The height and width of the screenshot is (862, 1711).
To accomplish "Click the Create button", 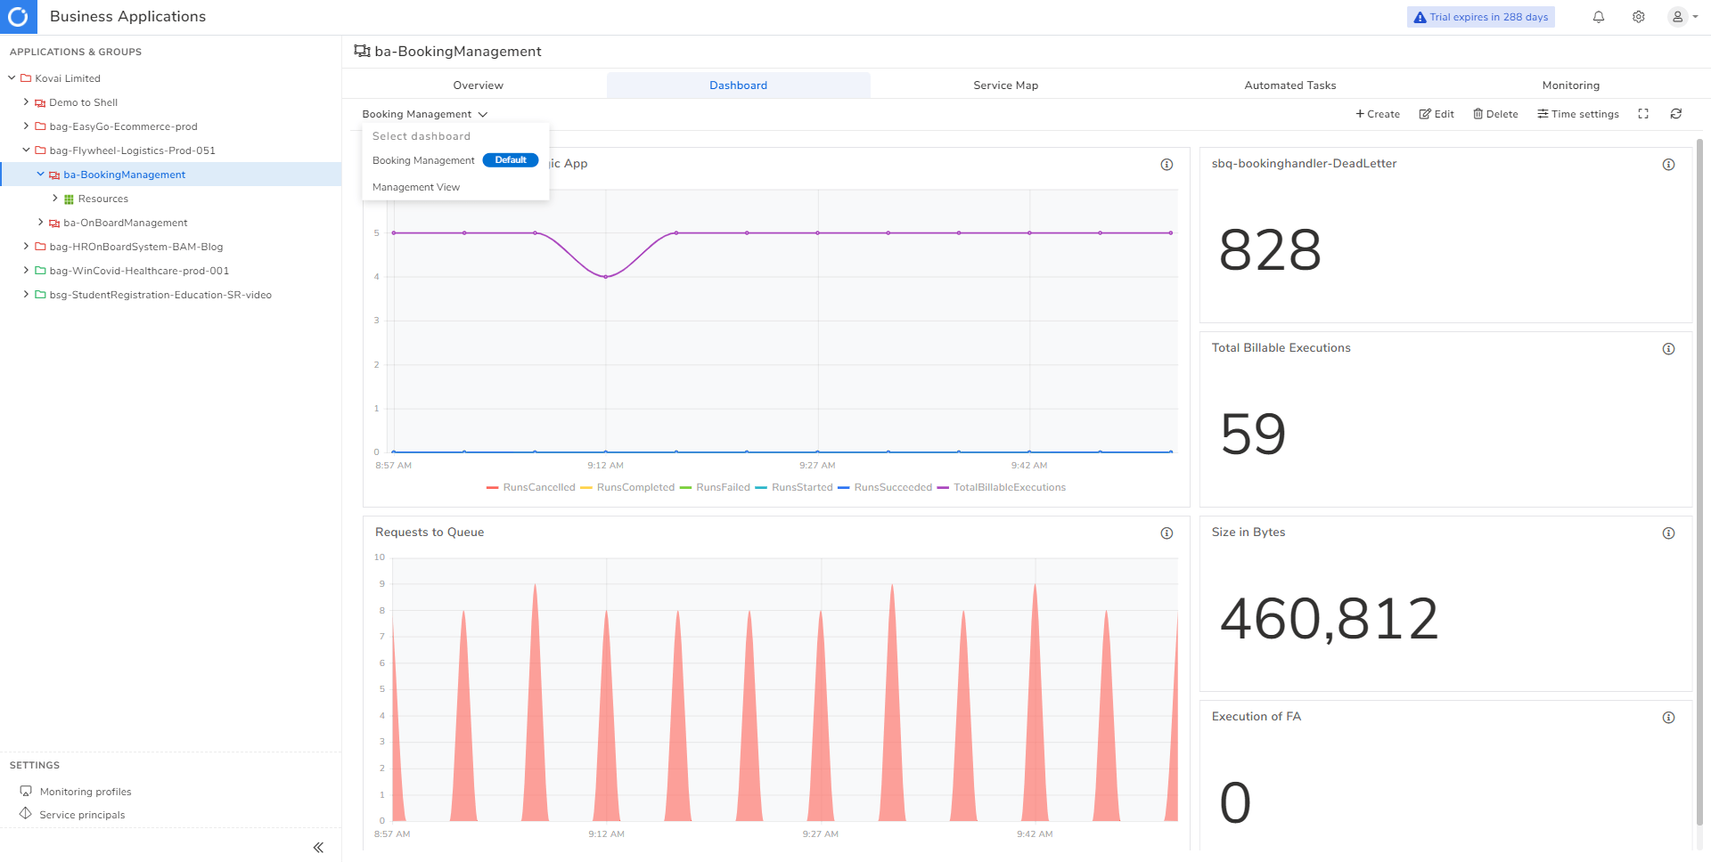I will [x=1377, y=114].
